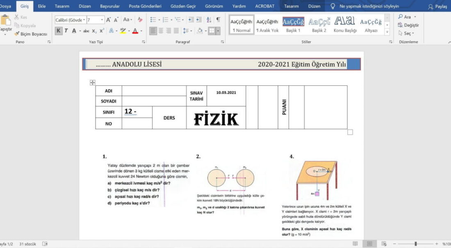Increase the paragraph indent
451x248 pixels.
point(199,20)
